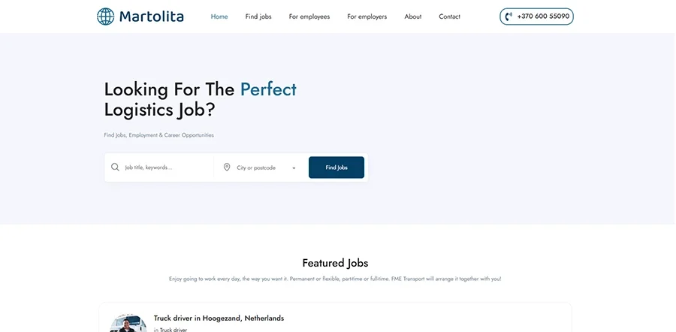
Task: Click the Martolita brand name text
Action: (151, 17)
